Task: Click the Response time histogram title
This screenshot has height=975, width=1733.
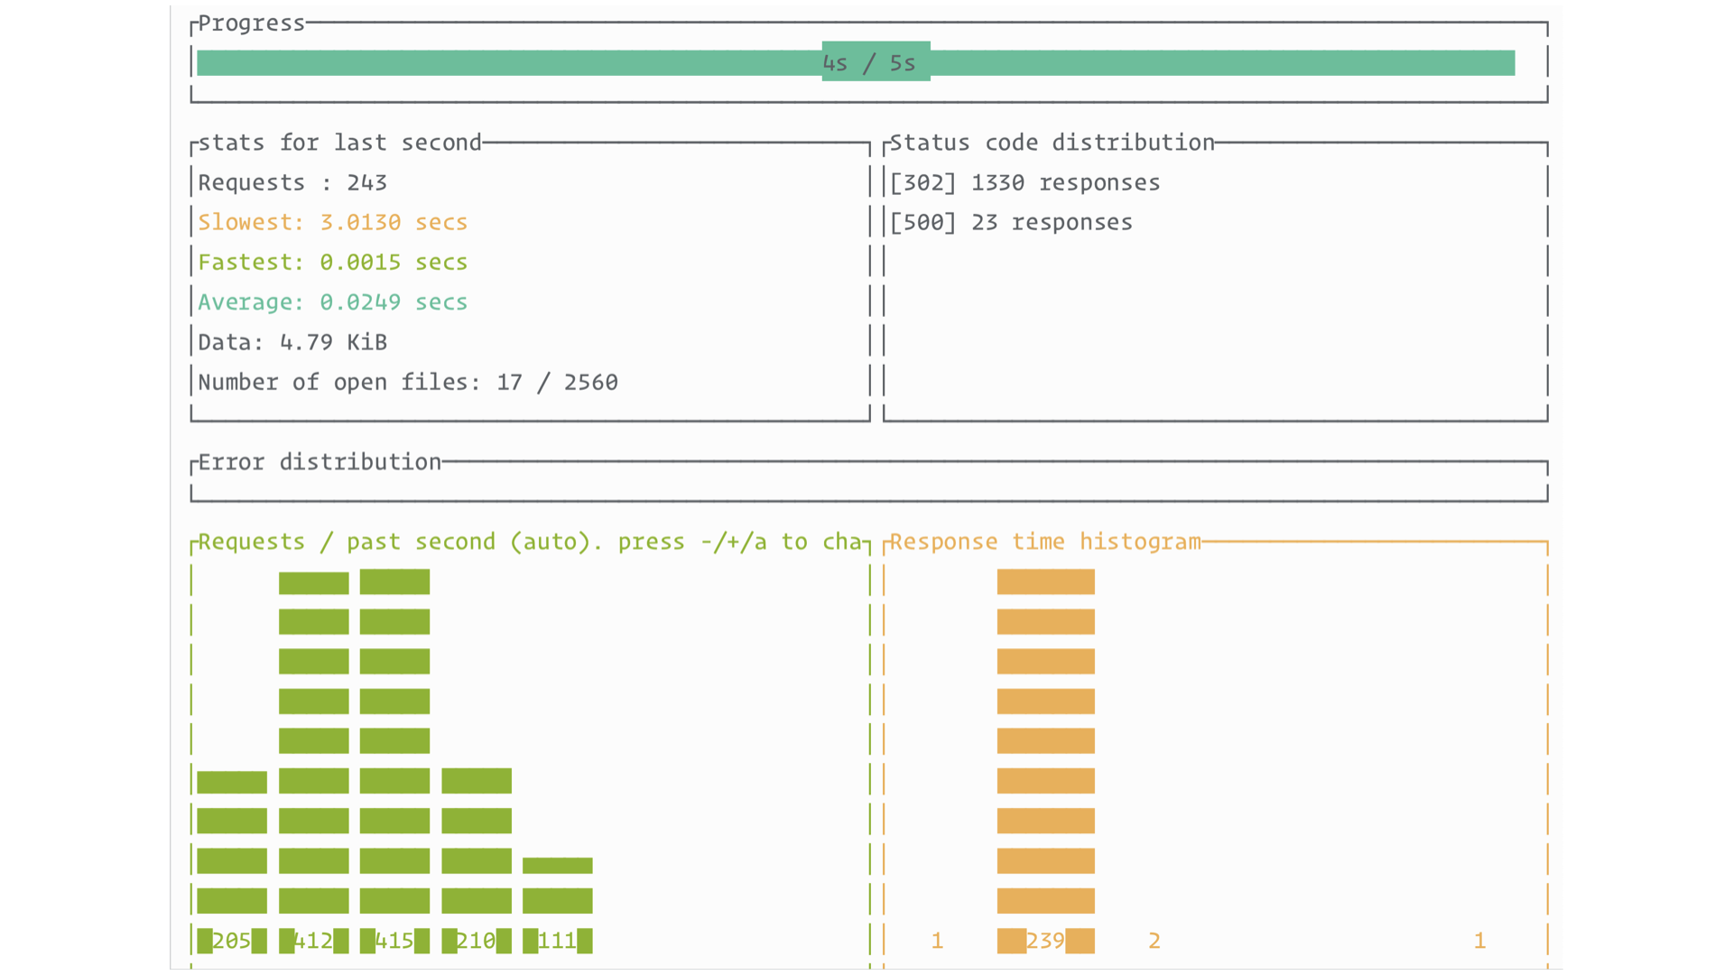Action: (1045, 542)
